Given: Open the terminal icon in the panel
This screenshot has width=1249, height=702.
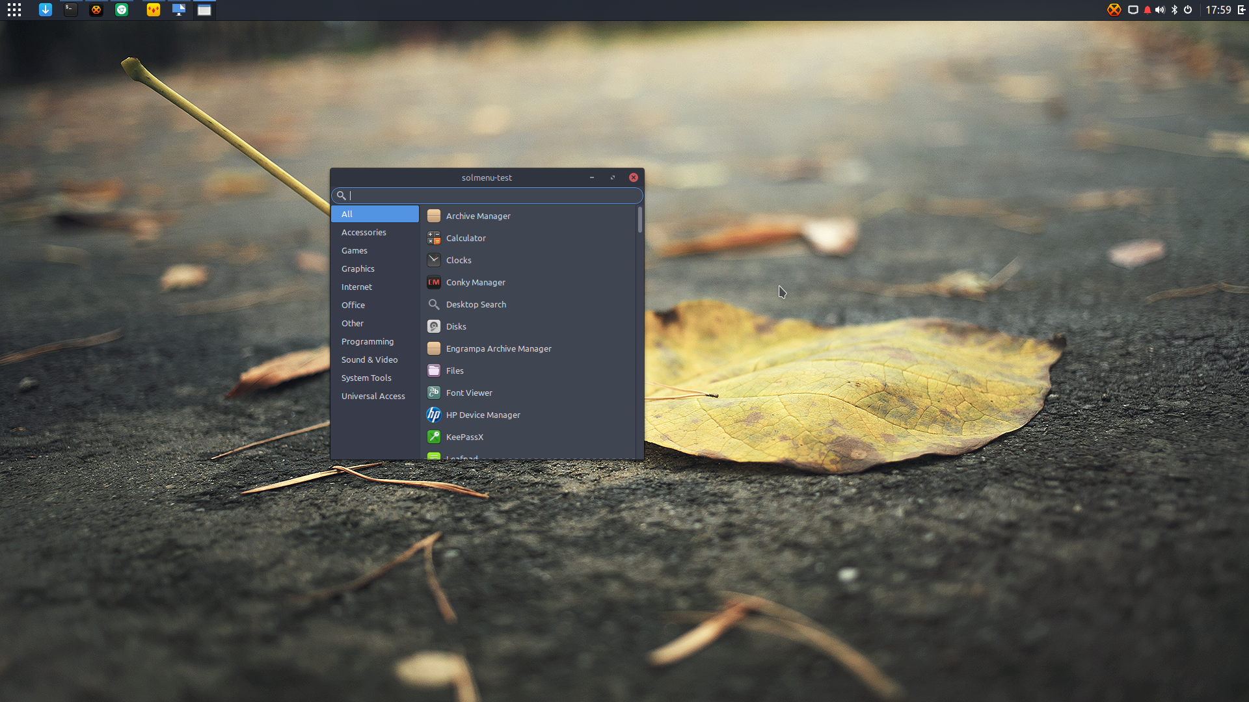Looking at the screenshot, I should (x=71, y=10).
